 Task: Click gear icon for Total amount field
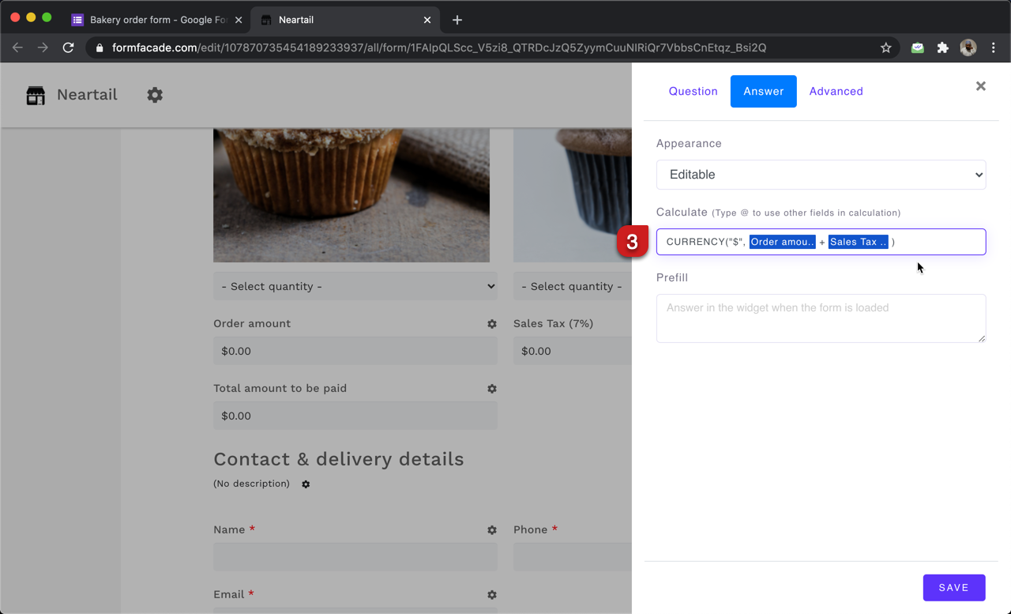click(492, 389)
